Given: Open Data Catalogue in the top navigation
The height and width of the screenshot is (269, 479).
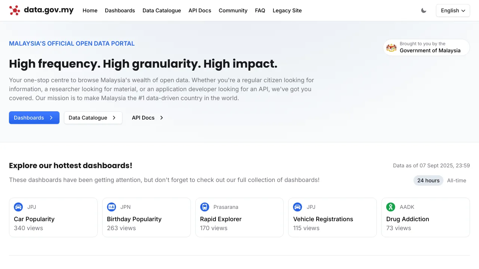Looking at the screenshot, I should pos(162,10).
